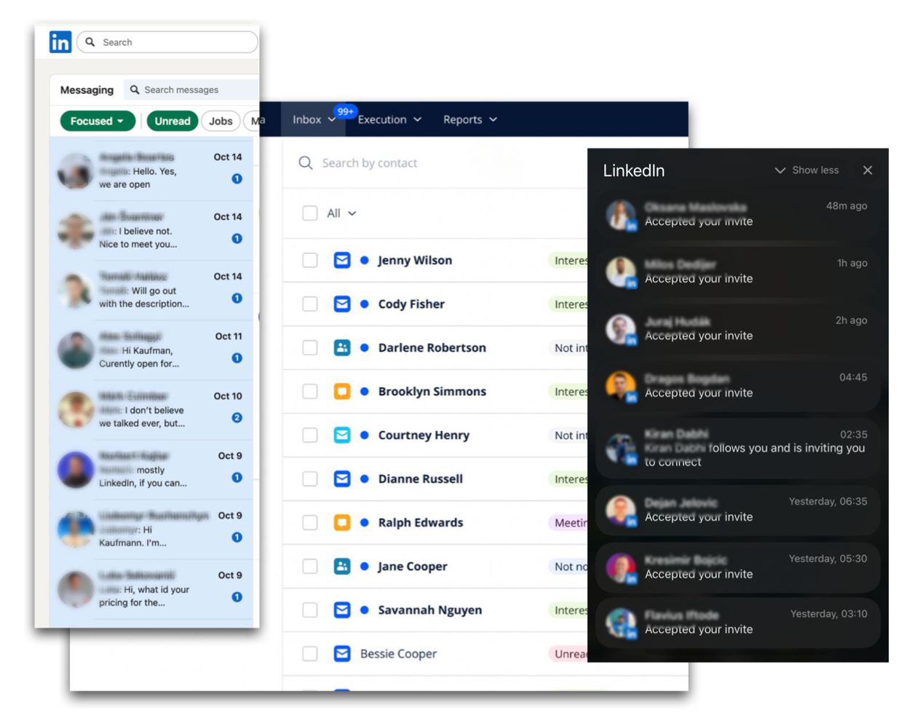The image size is (920, 721).
Task: Switch to the Jobs message filter
Action: (221, 121)
